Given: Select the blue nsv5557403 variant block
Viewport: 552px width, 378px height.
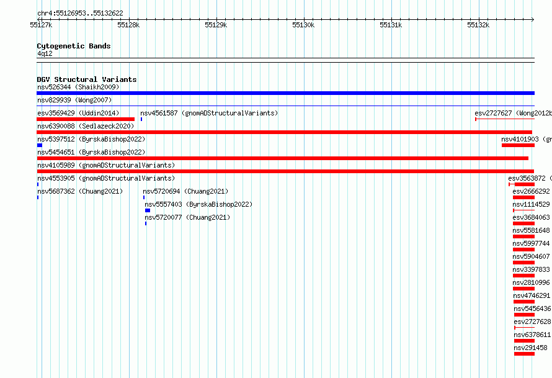Looking at the screenshot, I should tap(148, 210).
